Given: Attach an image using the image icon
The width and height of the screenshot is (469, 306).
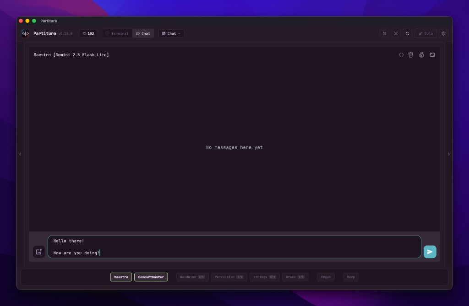Looking at the screenshot, I should click(x=38, y=252).
